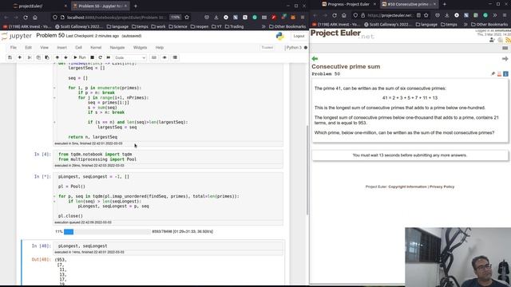This screenshot has width=511, height=287.
Task: Collapse the 'for j in range' code fold
Action: 54,97
